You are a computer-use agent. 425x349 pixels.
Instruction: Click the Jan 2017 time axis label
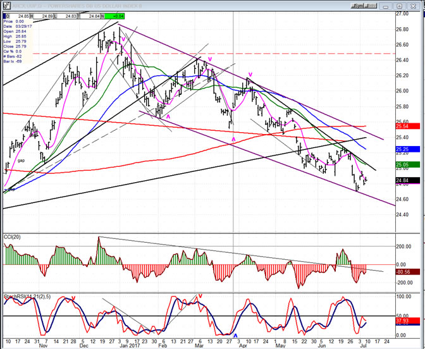[130, 346]
